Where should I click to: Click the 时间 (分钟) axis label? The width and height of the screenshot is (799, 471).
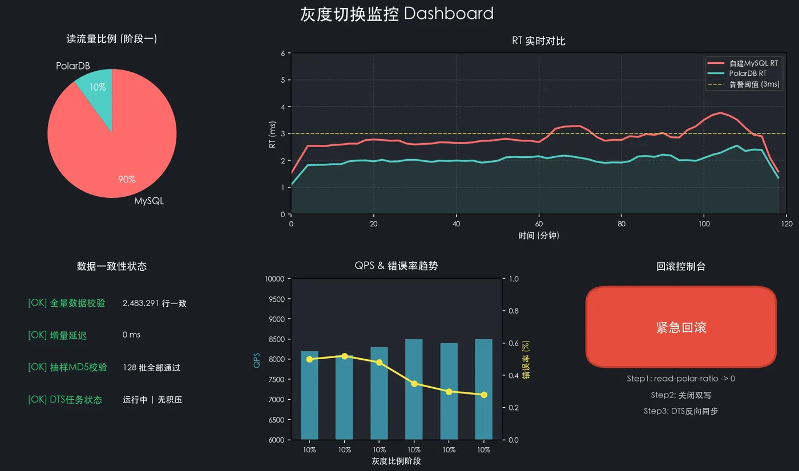(539, 235)
